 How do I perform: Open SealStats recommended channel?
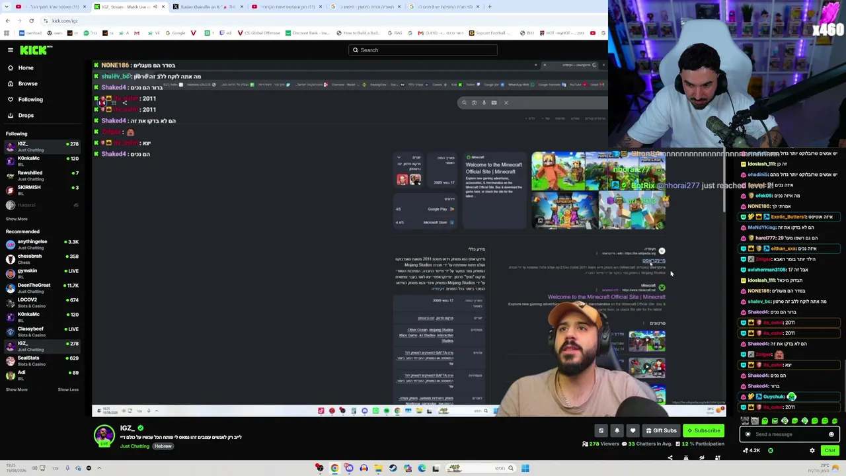pos(42,361)
